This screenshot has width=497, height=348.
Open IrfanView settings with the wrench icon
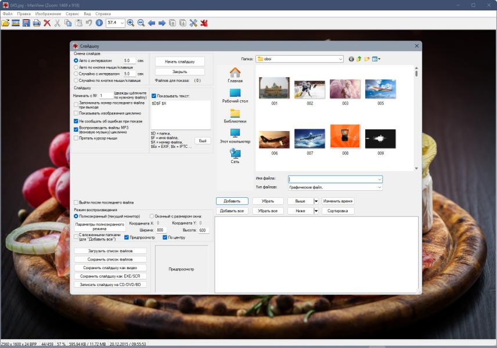coord(193,23)
